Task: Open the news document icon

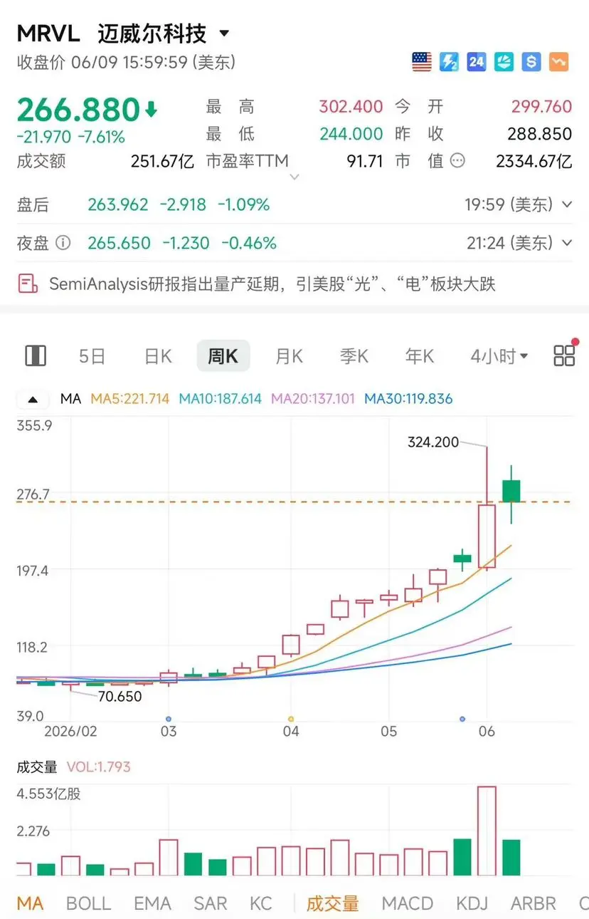Action: pyautogui.click(x=28, y=284)
